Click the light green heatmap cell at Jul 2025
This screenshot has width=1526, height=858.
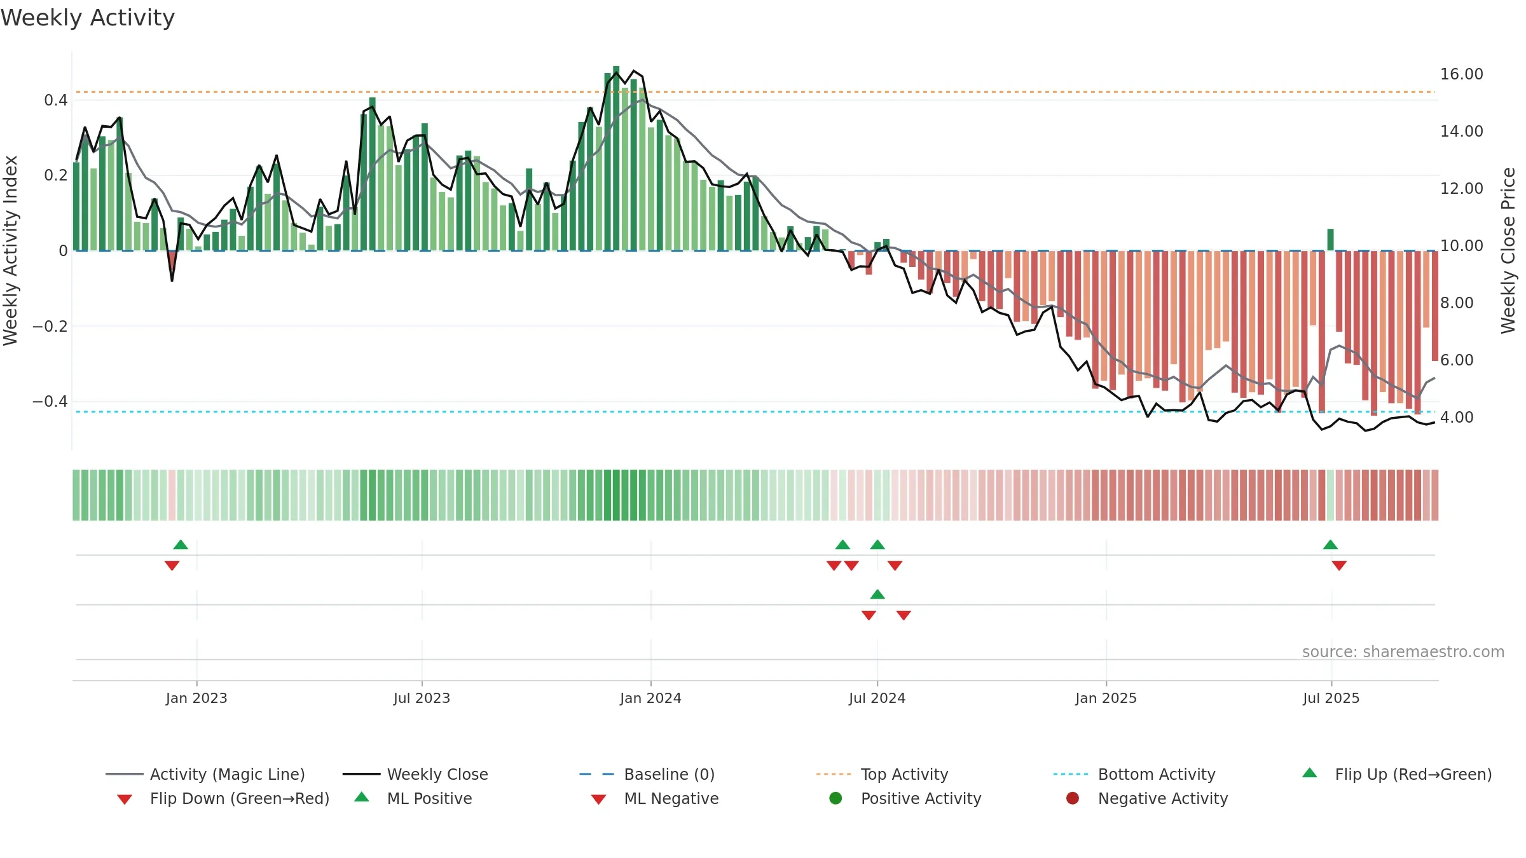tap(1330, 495)
